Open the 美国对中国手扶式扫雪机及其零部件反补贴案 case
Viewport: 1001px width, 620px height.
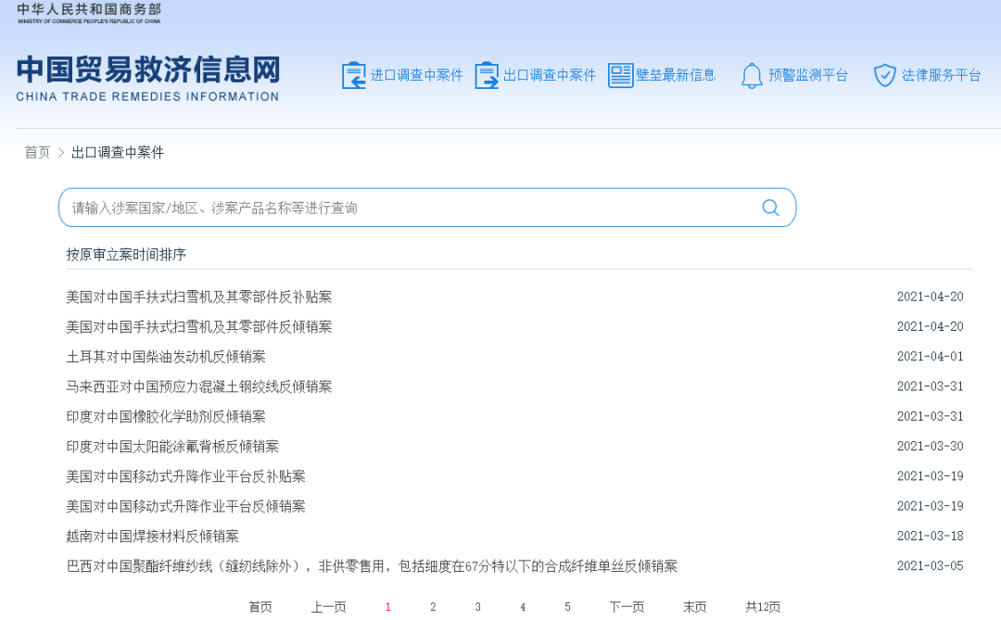[x=197, y=297]
